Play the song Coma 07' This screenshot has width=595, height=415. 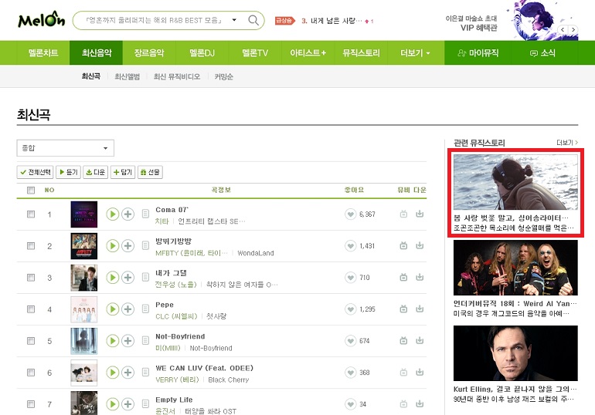click(112, 214)
